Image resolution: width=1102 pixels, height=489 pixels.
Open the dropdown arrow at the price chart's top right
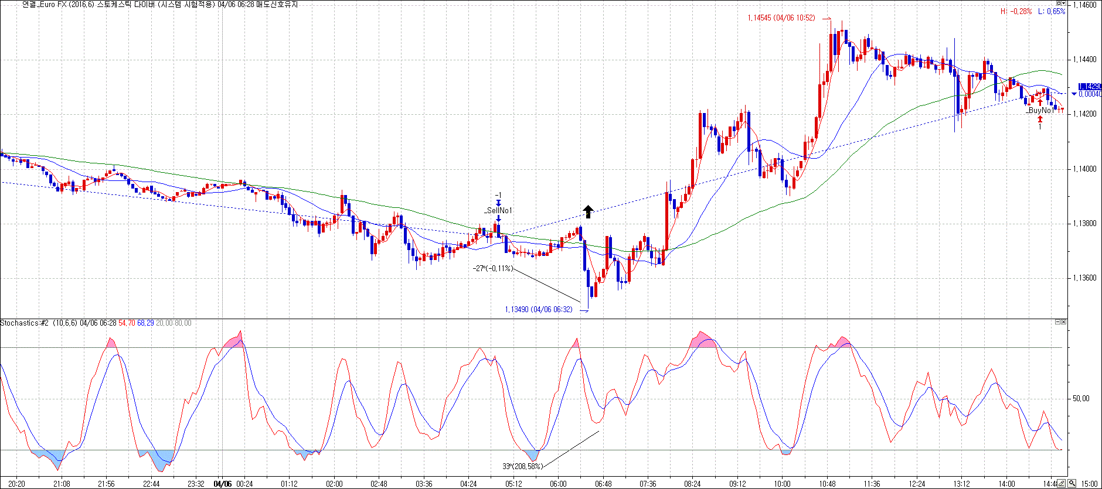pyautogui.click(x=1064, y=4)
